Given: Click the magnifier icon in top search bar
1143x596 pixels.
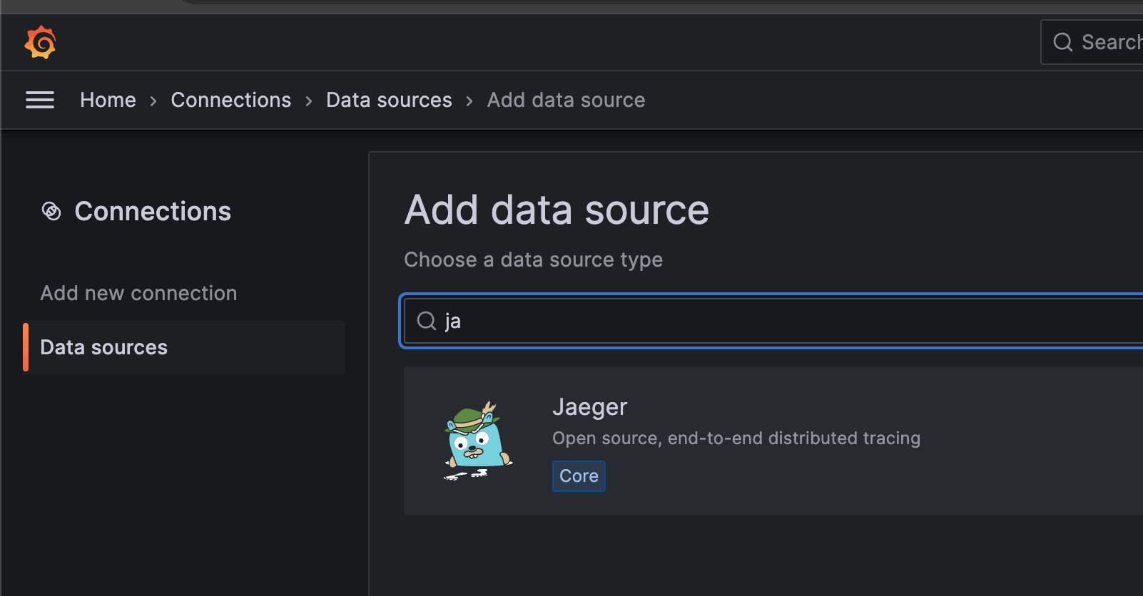Looking at the screenshot, I should click(x=1062, y=43).
